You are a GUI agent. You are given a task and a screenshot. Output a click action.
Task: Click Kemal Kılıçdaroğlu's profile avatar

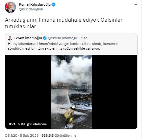pos(10,7)
